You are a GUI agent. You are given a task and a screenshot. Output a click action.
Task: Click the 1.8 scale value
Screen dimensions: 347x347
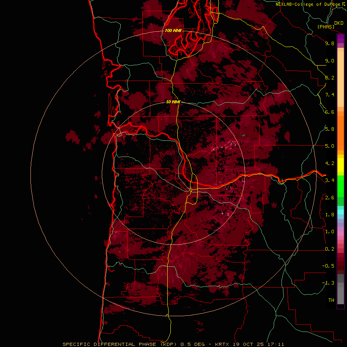click(x=330, y=215)
